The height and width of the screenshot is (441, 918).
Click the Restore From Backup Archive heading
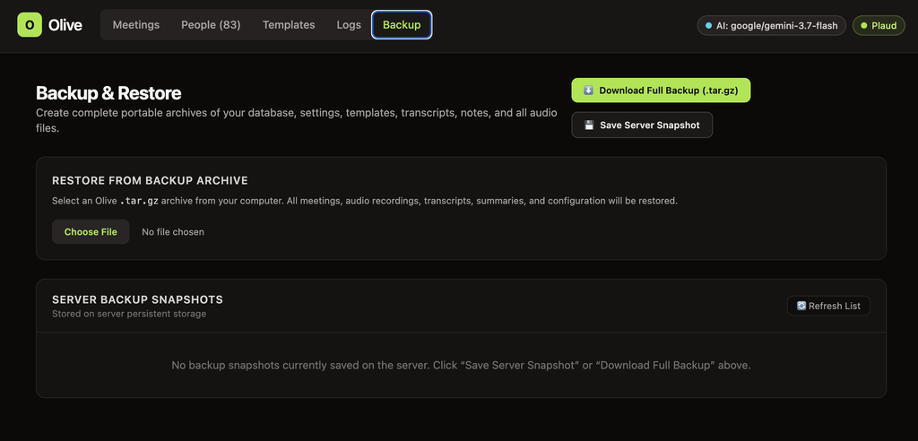point(150,180)
